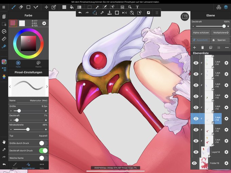231x173 pixels.
Task: Flip the canvas horizontally
Action: coord(124,13)
